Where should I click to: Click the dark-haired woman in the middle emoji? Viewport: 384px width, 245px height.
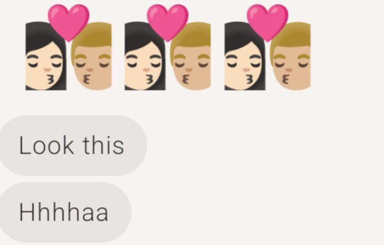[x=145, y=56]
